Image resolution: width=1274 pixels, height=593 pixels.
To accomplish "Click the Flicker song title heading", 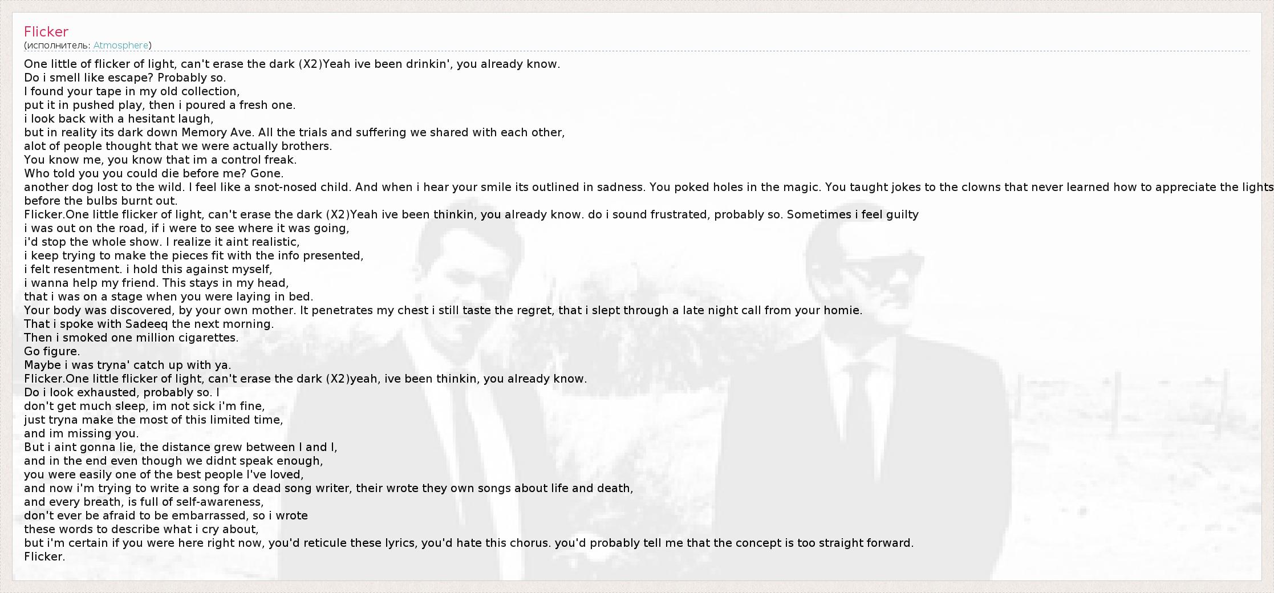I will [x=46, y=32].
